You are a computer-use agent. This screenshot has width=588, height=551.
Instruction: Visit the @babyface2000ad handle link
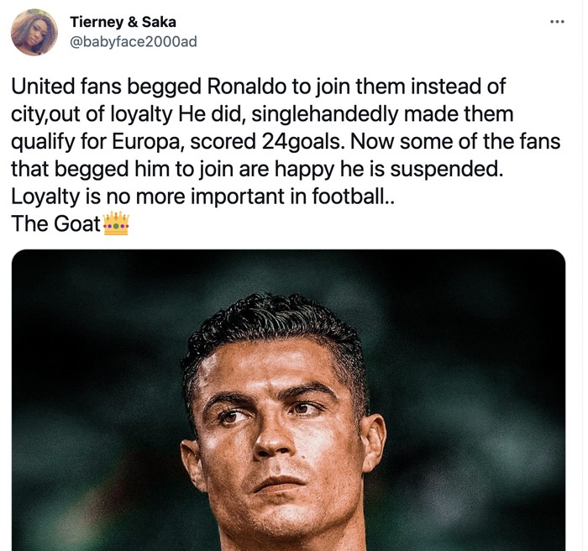(133, 41)
